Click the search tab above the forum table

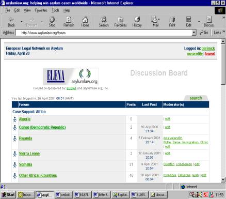click(196, 98)
